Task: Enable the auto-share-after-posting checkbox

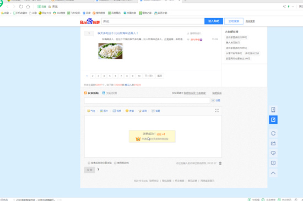Action: pos(89,163)
